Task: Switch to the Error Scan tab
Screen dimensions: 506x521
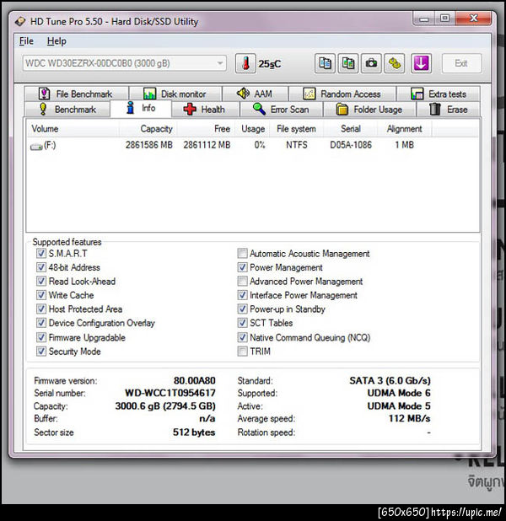Action: [x=281, y=110]
